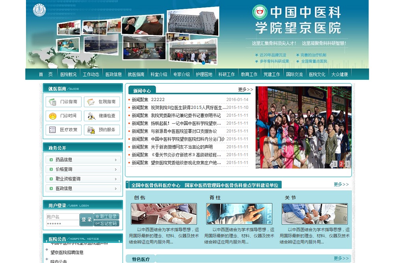This screenshot has width=394, height=263.
Task: Open 工作动态 navigation menu
Action: pos(91,75)
